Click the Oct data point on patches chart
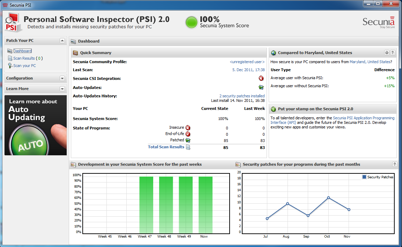The image size is (402, 247). pos(328,198)
